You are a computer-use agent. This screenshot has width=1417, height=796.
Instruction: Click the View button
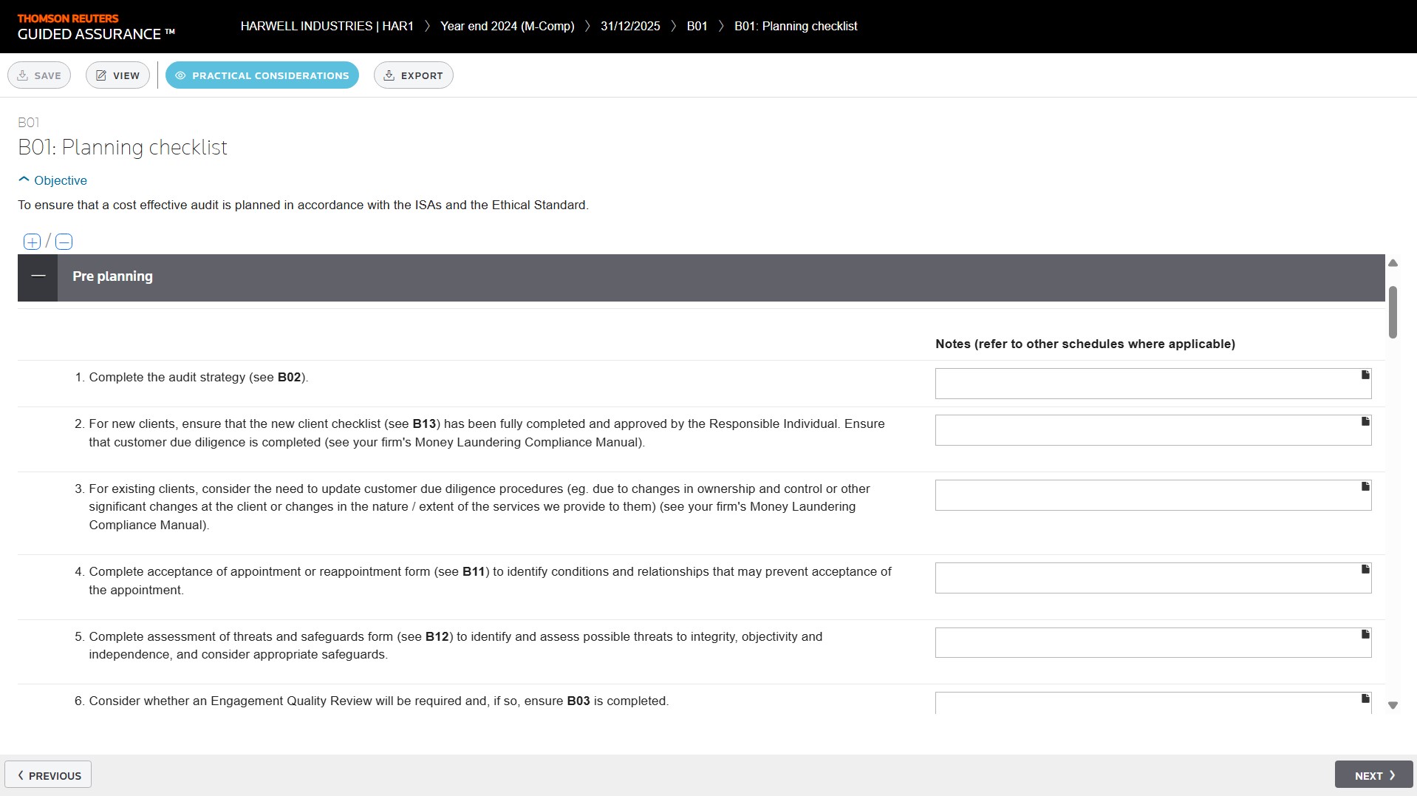(x=117, y=75)
